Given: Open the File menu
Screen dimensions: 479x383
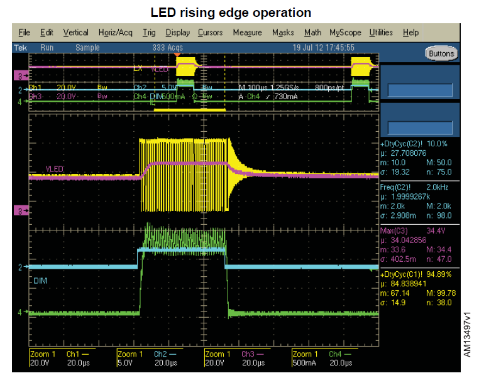Looking at the screenshot, I should coord(25,33).
